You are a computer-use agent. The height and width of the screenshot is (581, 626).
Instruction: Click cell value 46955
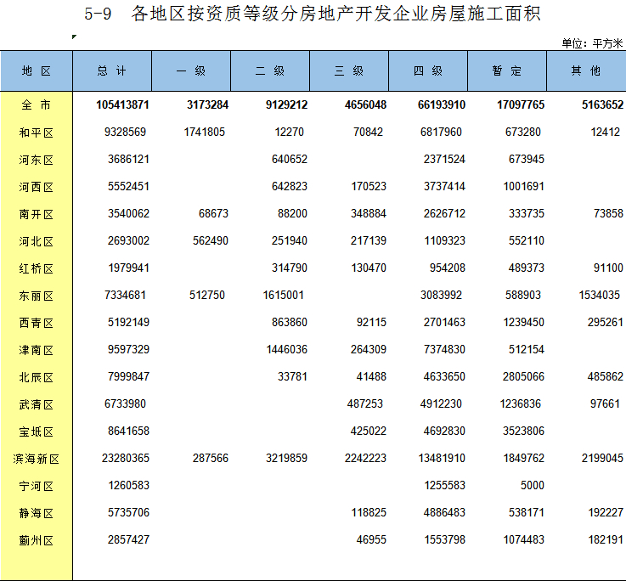click(x=371, y=539)
